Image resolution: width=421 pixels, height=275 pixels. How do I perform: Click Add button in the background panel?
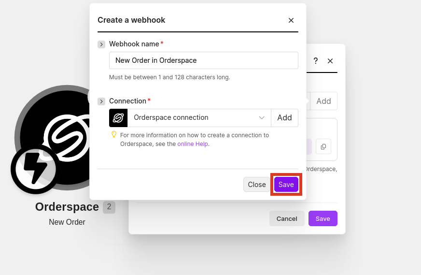point(323,101)
